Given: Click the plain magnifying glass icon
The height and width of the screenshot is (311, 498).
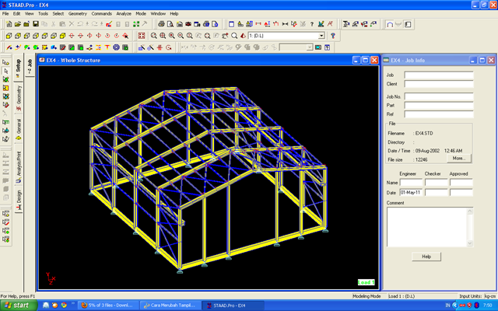Looking at the screenshot, I should click(x=234, y=36).
